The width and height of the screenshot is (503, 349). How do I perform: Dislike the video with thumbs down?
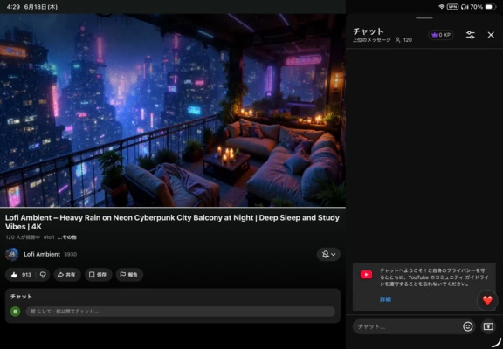click(43, 275)
